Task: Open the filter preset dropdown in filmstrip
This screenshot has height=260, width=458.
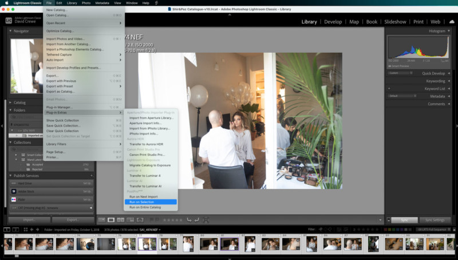Action: tap(433, 229)
